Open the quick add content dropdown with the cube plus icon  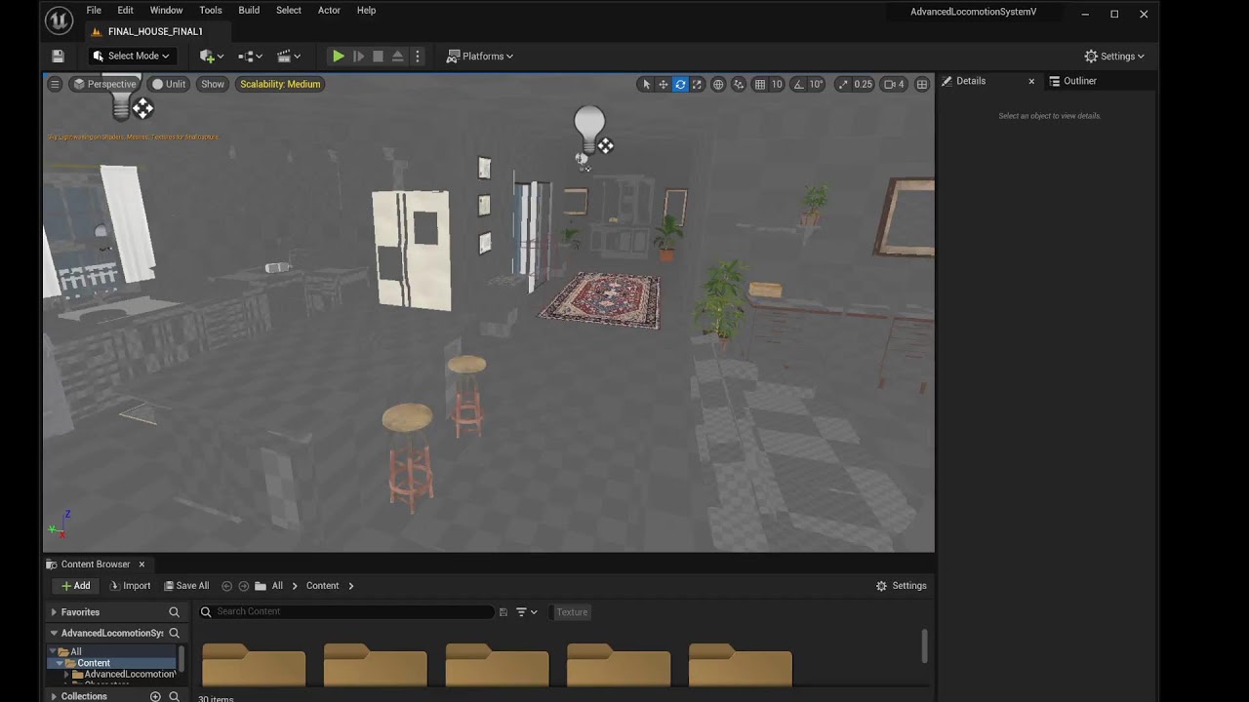pyautogui.click(x=211, y=57)
